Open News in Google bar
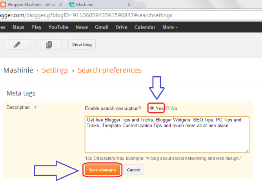 pos(82,27)
